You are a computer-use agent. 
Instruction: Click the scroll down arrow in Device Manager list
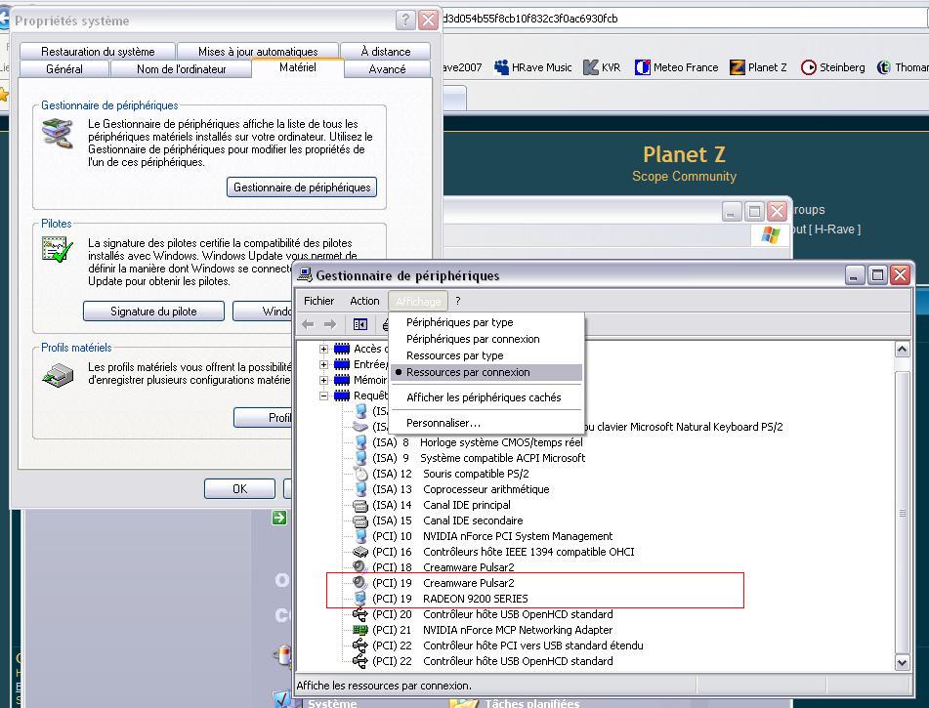(902, 662)
